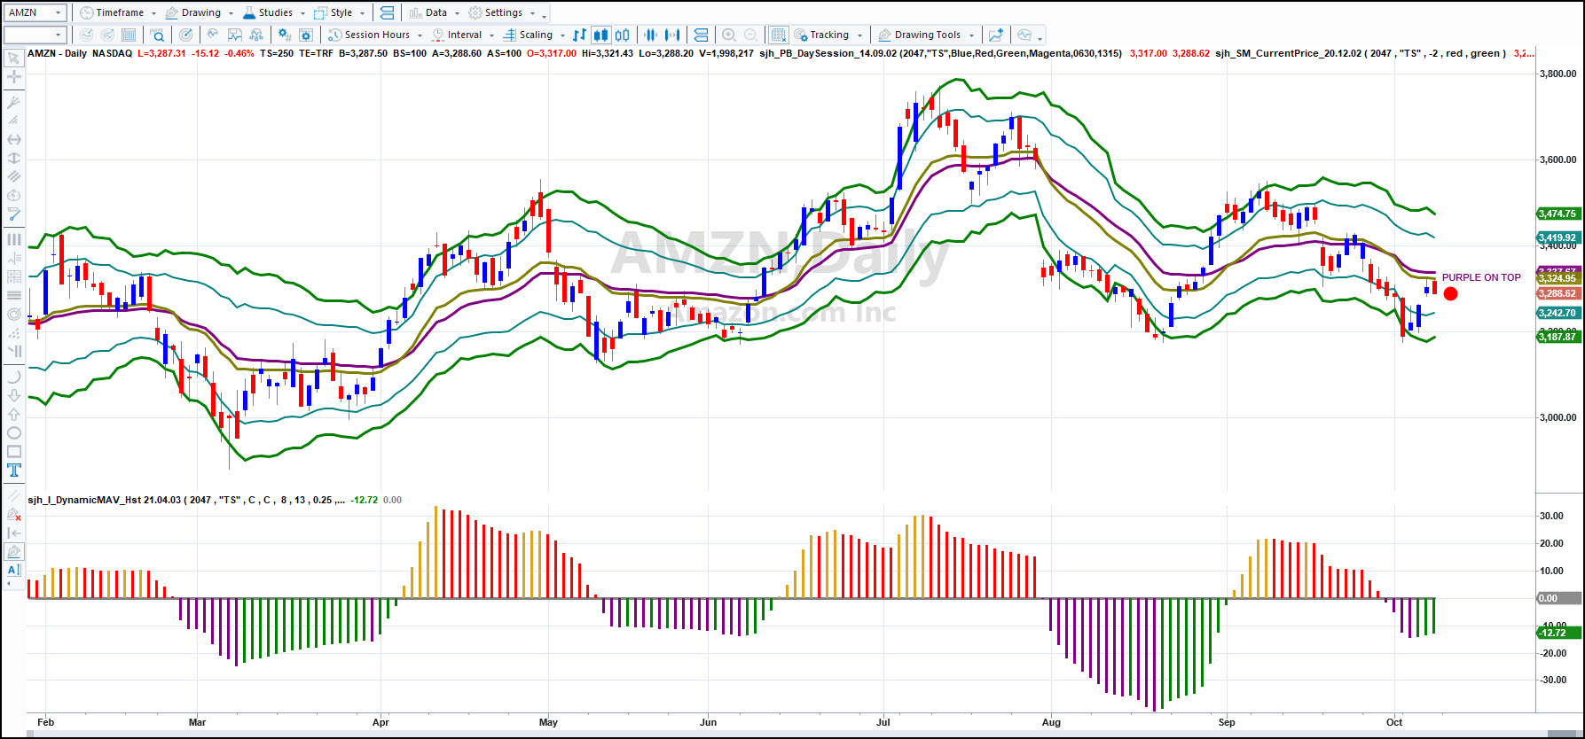Select the 'PURPLE ON TOP' text annotation
The width and height of the screenshot is (1585, 739).
point(1481,277)
